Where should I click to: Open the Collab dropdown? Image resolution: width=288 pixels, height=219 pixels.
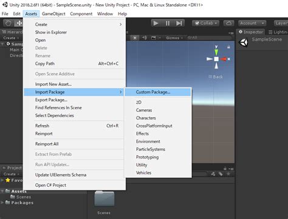pyautogui.click(x=206, y=23)
